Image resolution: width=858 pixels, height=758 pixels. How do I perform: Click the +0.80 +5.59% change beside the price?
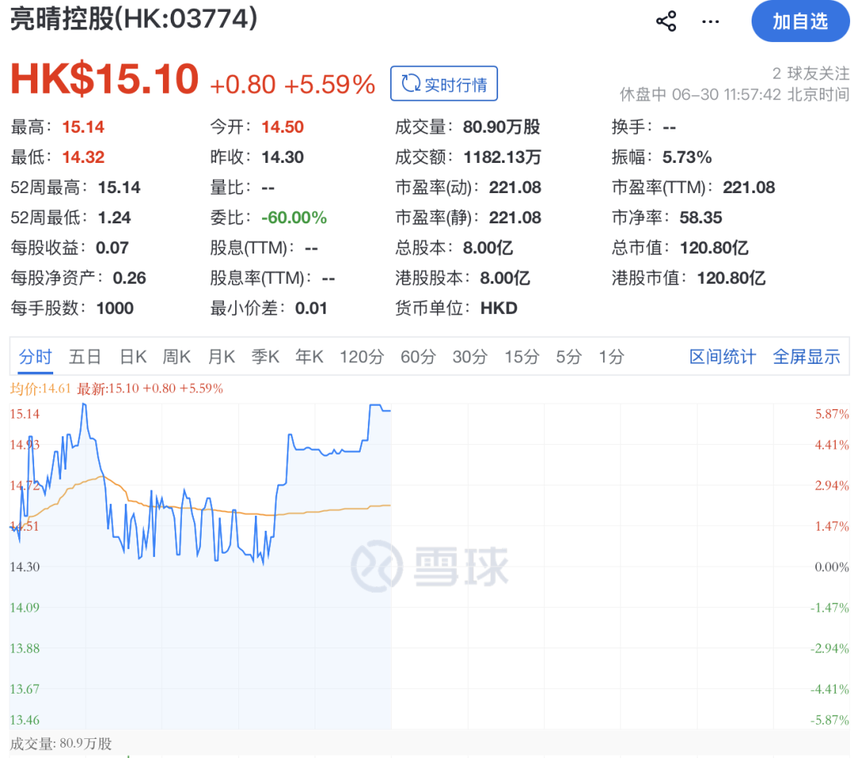[292, 84]
